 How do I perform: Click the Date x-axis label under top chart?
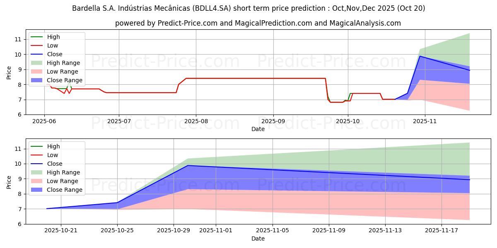(258, 129)
